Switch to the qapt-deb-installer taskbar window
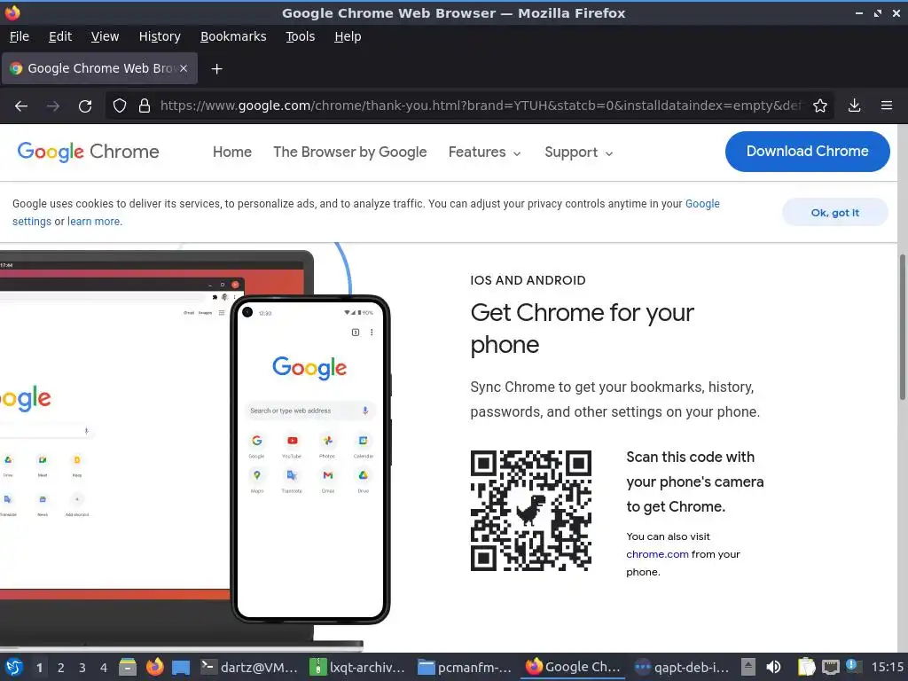Viewport: 908px width, 681px height. pyautogui.click(x=682, y=667)
